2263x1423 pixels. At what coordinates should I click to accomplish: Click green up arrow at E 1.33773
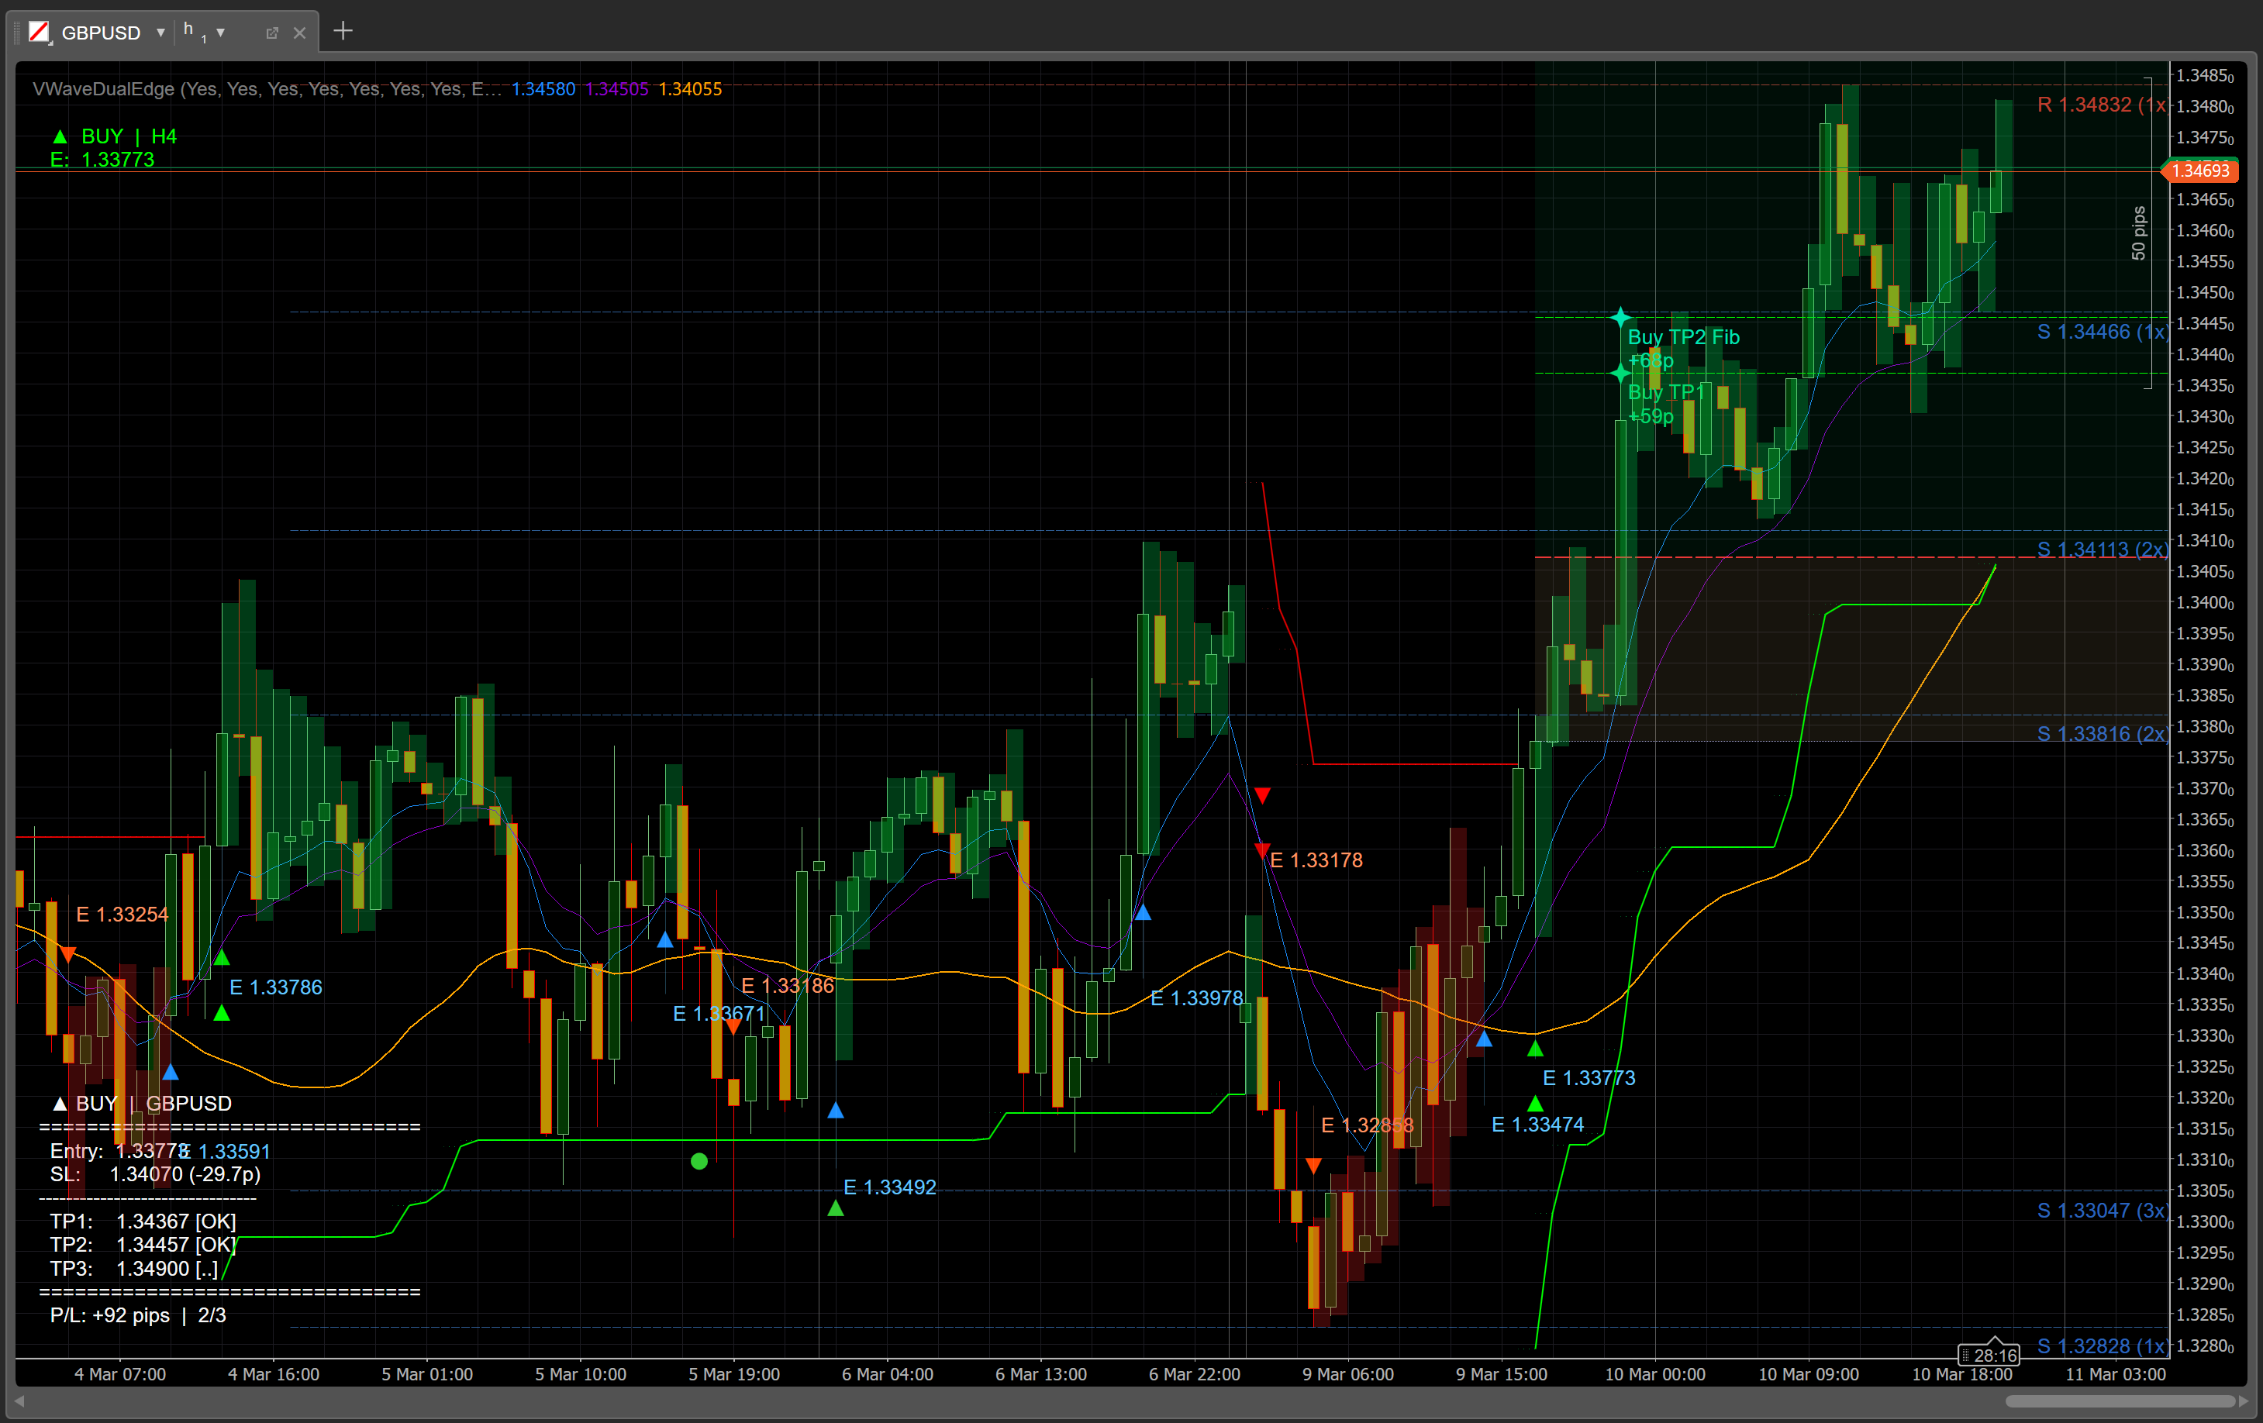(x=1535, y=1049)
